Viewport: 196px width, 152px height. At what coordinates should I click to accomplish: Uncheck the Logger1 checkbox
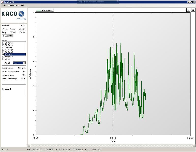3,89
